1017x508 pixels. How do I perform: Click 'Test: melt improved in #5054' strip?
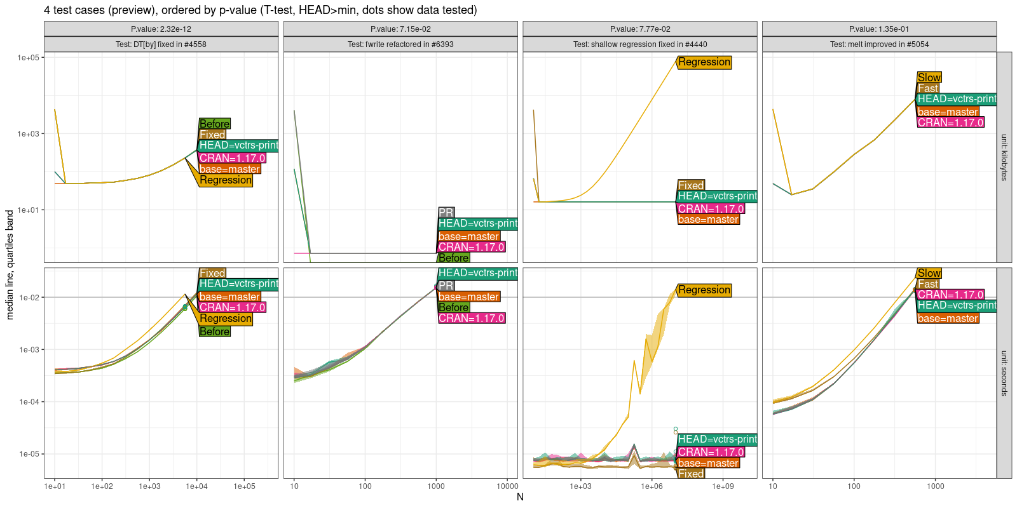tap(879, 44)
